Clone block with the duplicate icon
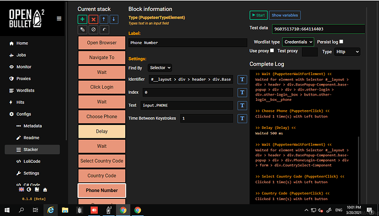 pos(82,30)
